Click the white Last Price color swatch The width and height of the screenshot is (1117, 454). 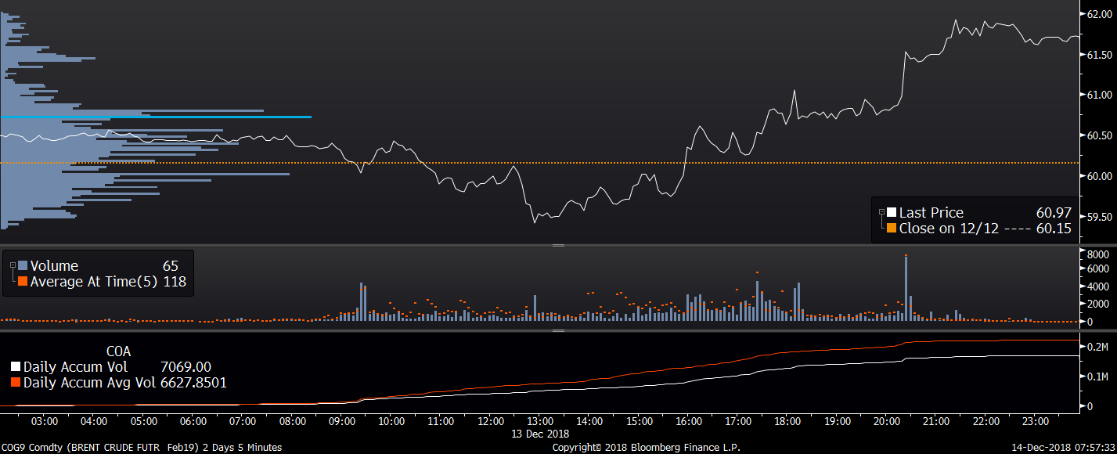pyautogui.click(x=891, y=212)
